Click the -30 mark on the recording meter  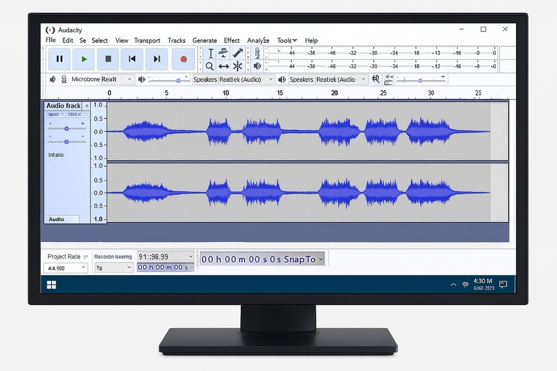pos(373,53)
